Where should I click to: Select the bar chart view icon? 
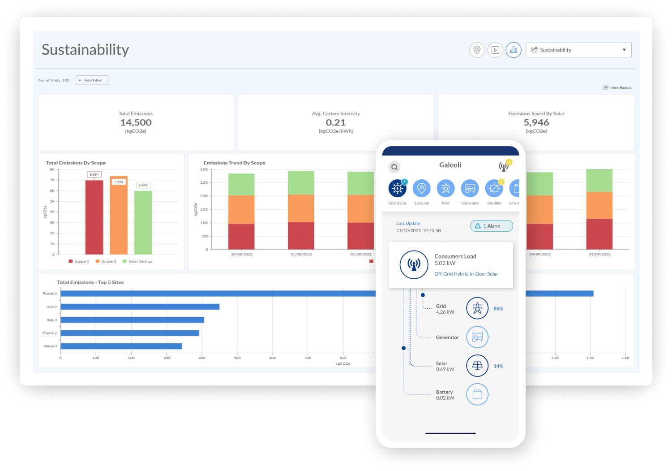514,50
